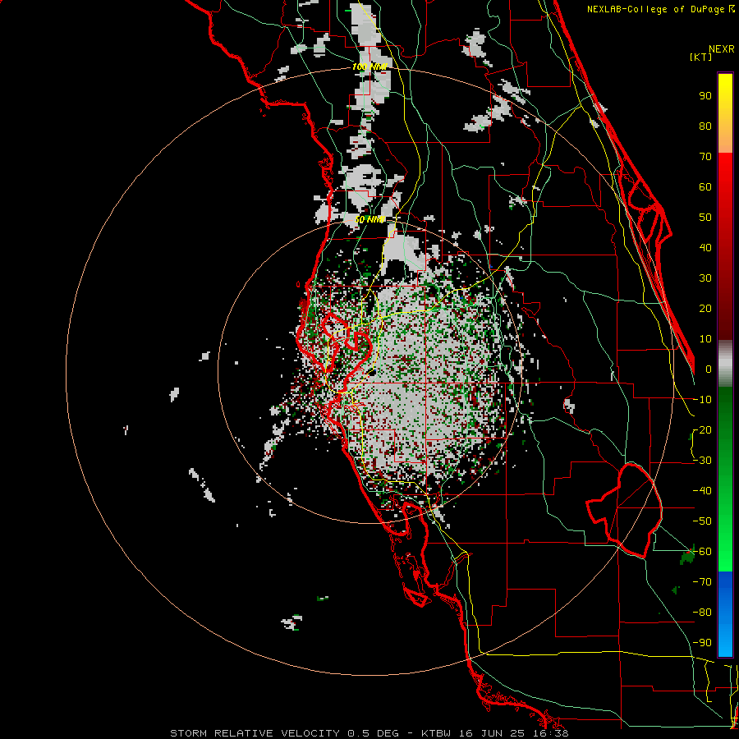Click the -80 scale label
Viewport: 739px width, 739px height.
702,613
